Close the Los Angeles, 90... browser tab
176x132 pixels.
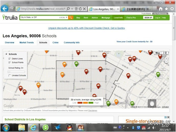point(118,9)
